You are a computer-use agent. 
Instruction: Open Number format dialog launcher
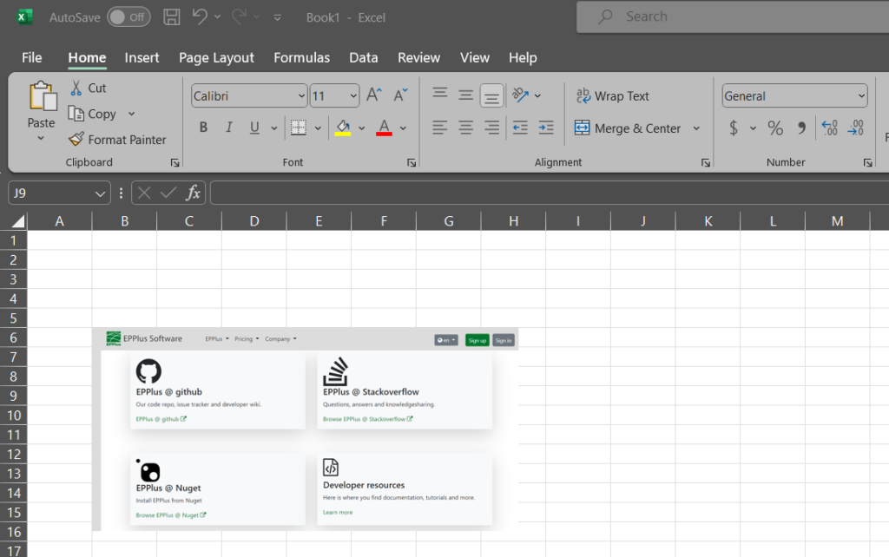pos(867,162)
